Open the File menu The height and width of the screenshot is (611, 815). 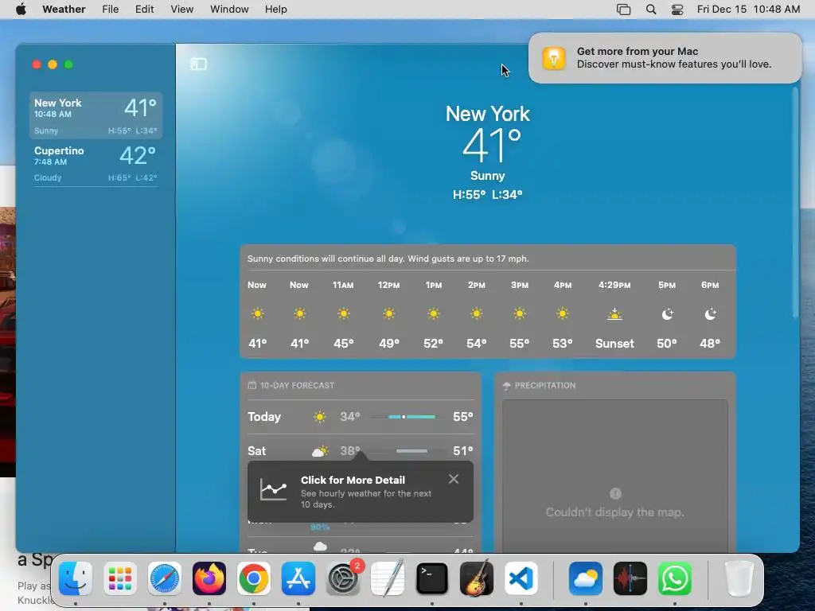coord(110,10)
